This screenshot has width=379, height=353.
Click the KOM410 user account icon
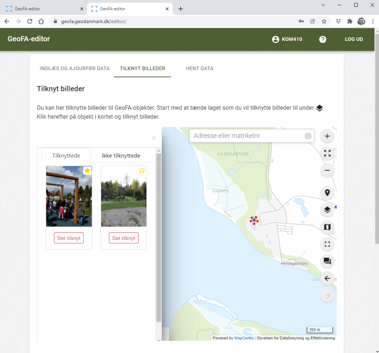click(275, 39)
